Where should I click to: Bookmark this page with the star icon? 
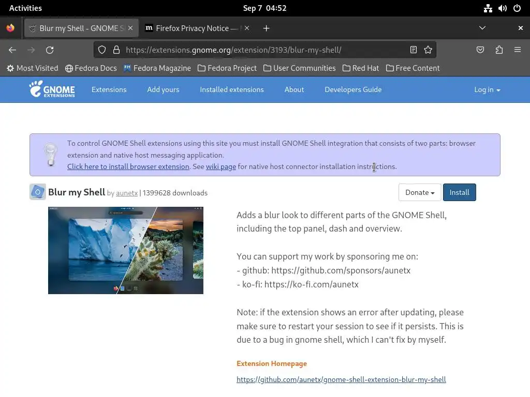[428, 50]
